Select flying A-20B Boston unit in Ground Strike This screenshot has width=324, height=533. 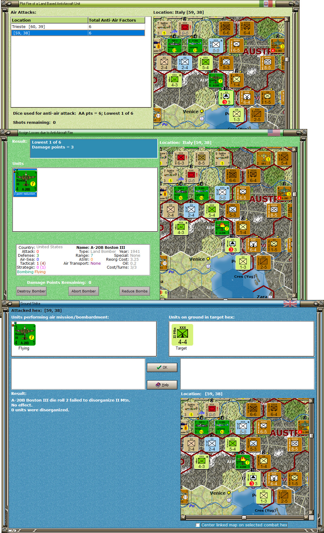click(x=24, y=335)
